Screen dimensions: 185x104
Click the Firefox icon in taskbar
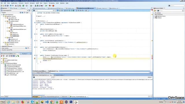click(x=23, y=102)
